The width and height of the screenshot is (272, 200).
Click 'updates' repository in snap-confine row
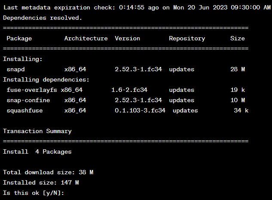[x=182, y=100]
